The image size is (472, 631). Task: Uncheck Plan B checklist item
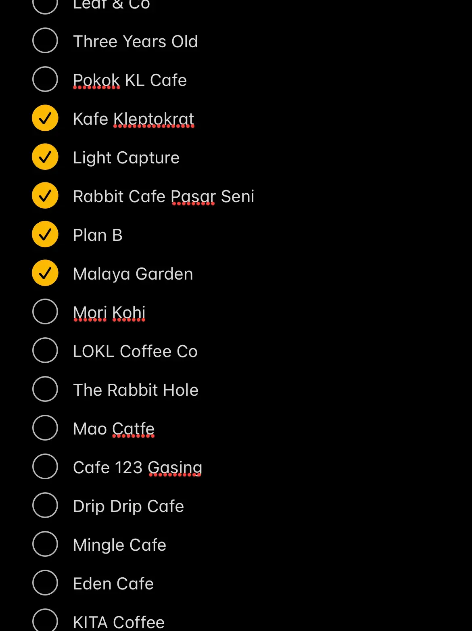[45, 234]
